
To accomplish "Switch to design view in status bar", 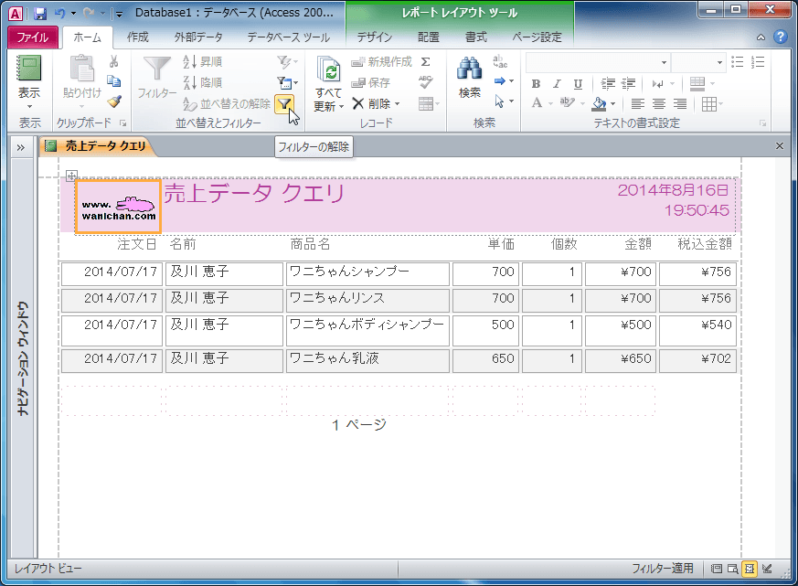I will 768,569.
